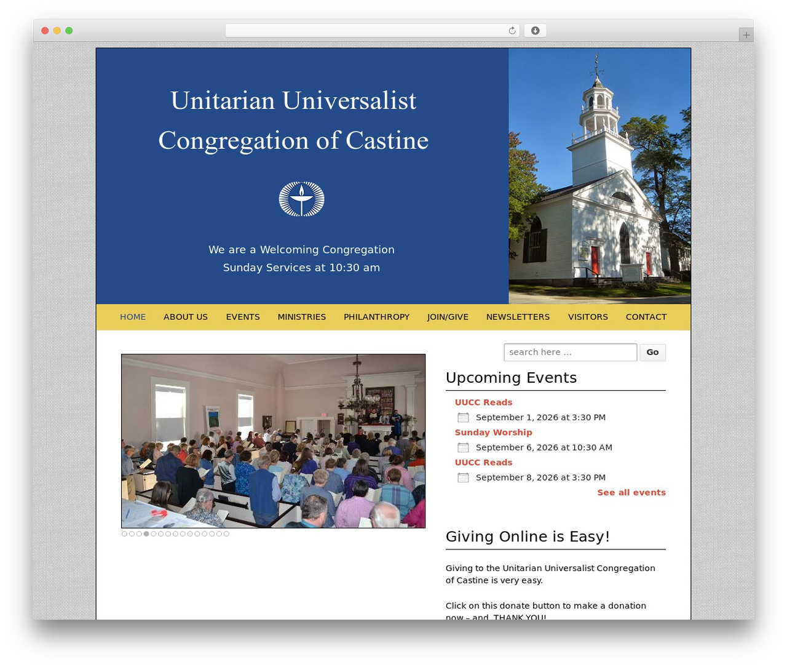Open a new tab with the plus button
The height and width of the screenshot is (667, 787).
pyautogui.click(x=746, y=35)
